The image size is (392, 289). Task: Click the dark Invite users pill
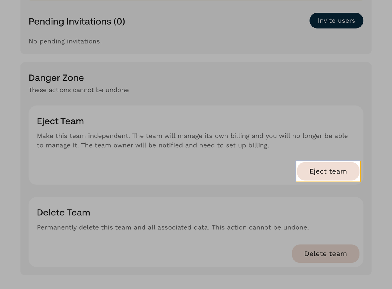[x=336, y=20]
